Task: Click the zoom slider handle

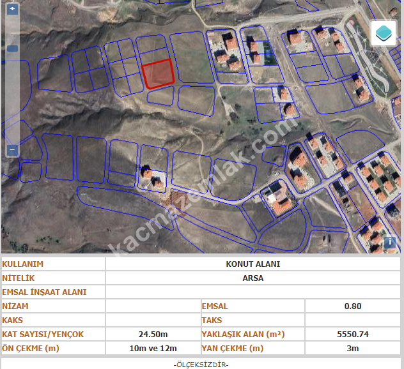Action: tap(12, 49)
